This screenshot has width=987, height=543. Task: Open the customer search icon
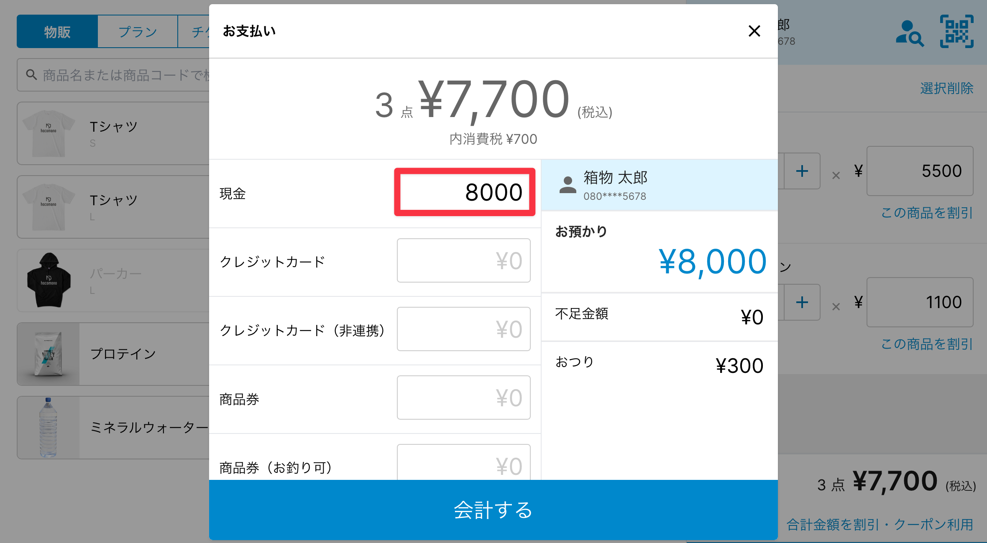[x=909, y=33]
